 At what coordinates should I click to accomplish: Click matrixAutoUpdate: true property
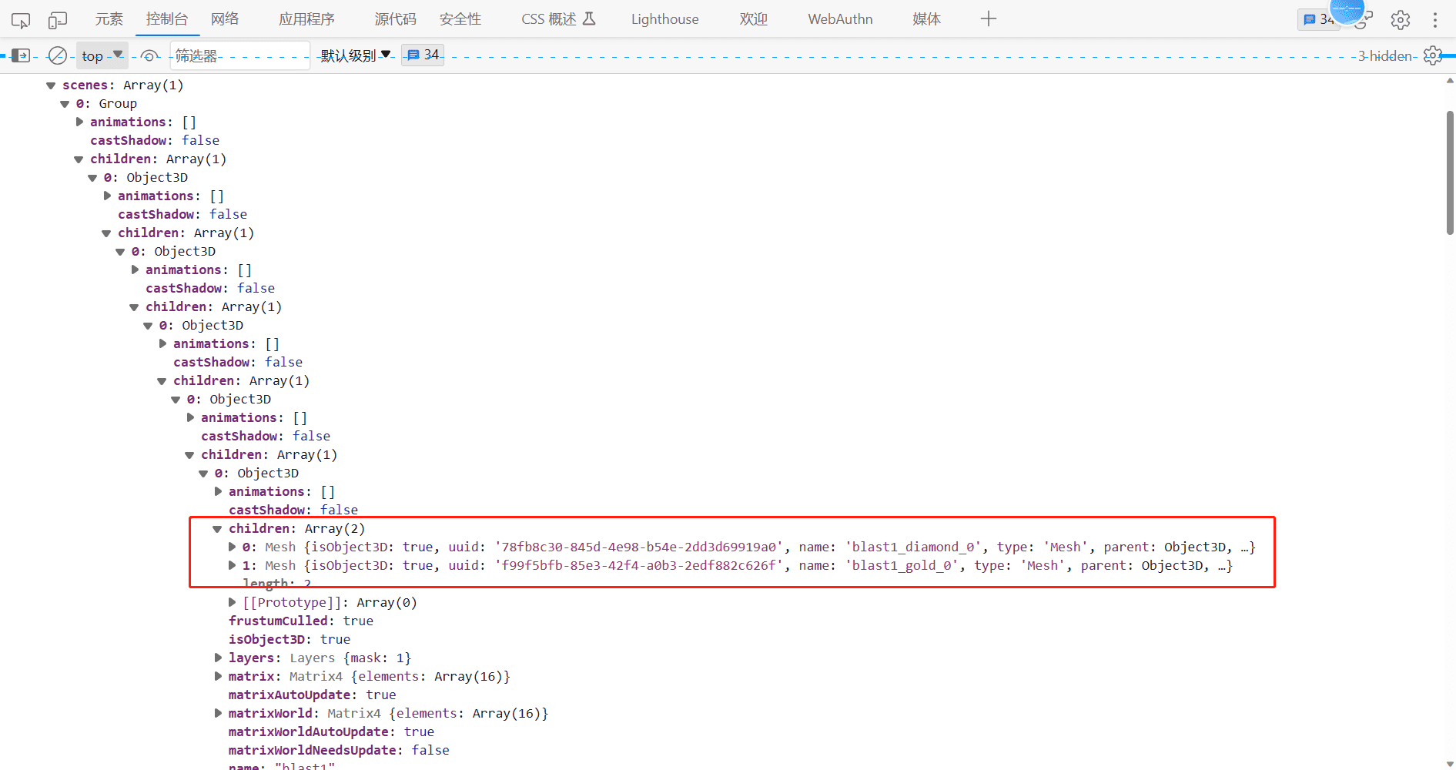[312, 695]
